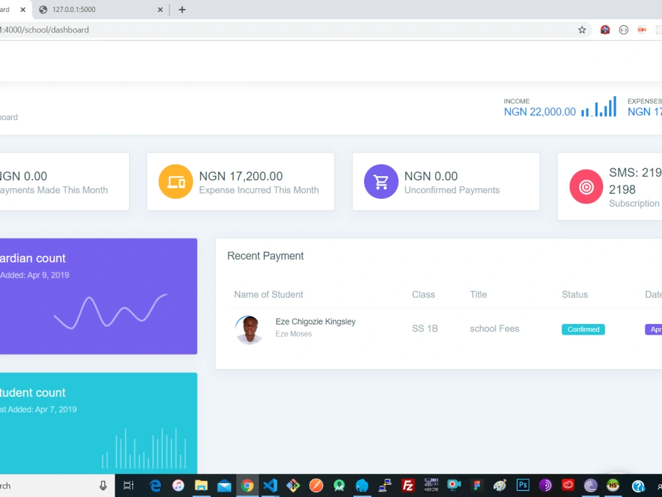
Task: Open the red PDF extension icon
Action: pyautogui.click(x=641, y=30)
